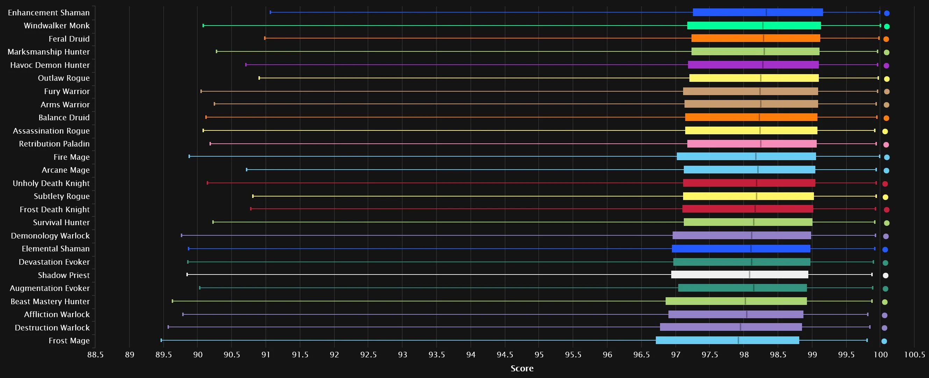The image size is (929, 378).
Task: Select the Outlaw Rogue axis label
Action: [x=64, y=78]
